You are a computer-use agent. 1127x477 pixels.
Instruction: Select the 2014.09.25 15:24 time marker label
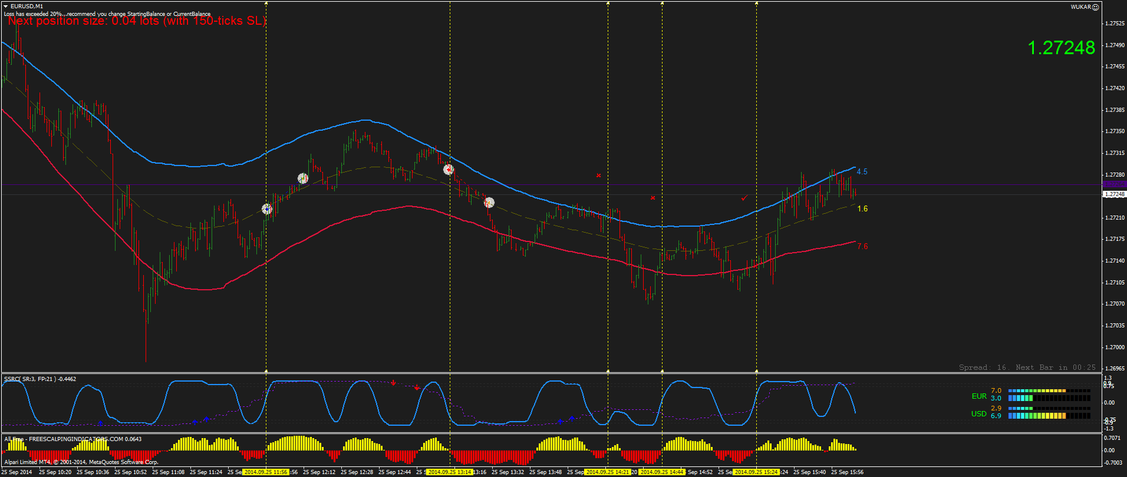tap(756, 472)
